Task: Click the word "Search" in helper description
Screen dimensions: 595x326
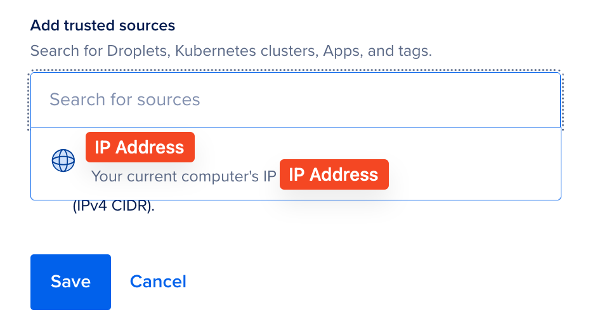Action: [53, 51]
